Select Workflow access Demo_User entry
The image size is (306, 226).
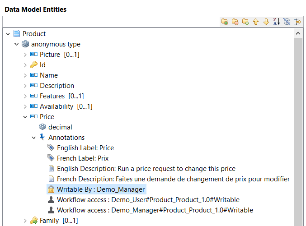point(148,200)
